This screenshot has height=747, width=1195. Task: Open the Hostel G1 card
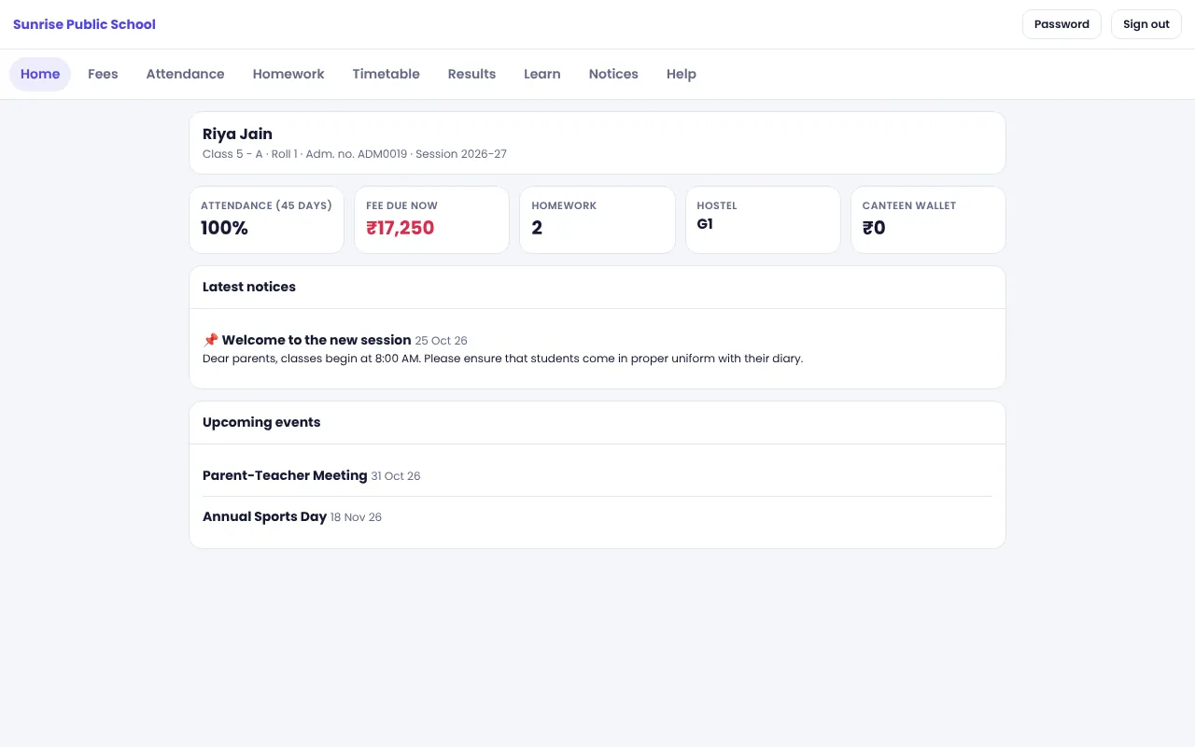tap(763, 219)
